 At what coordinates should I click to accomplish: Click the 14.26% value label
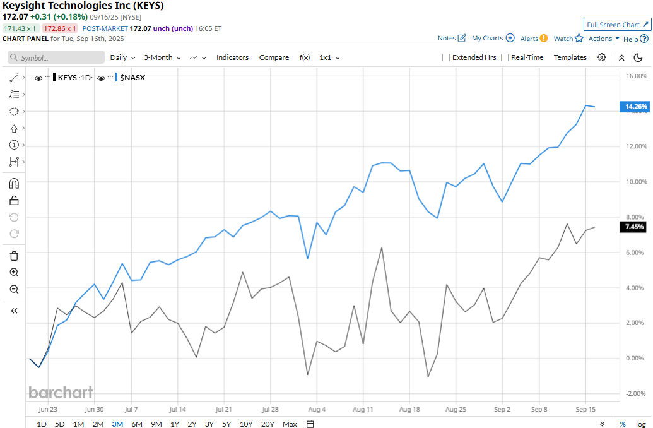(x=635, y=107)
